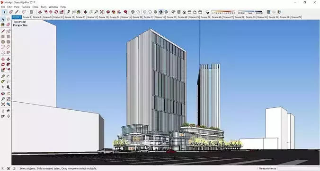Screen dimensions: 320x171
Task: Click the sign-in status bar icon
Action: (14, 168)
